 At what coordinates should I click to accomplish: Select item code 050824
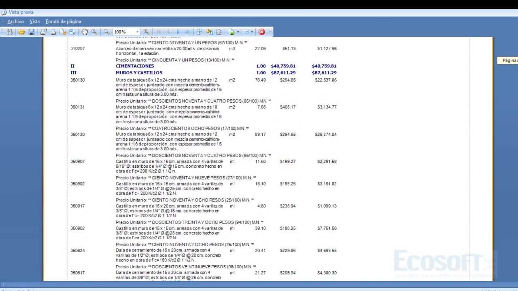coord(78,251)
